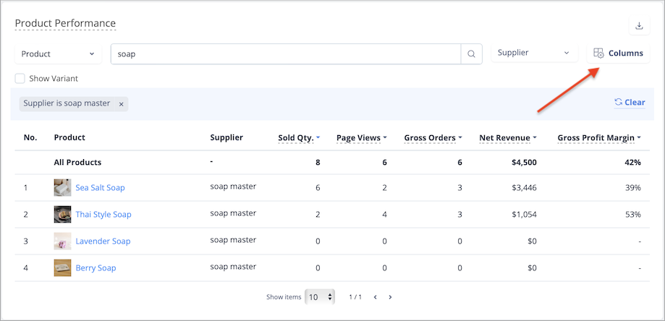This screenshot has height=321, width=665.
Task: Click the 53% gross profit margin cell
Action: click(632, 214)
